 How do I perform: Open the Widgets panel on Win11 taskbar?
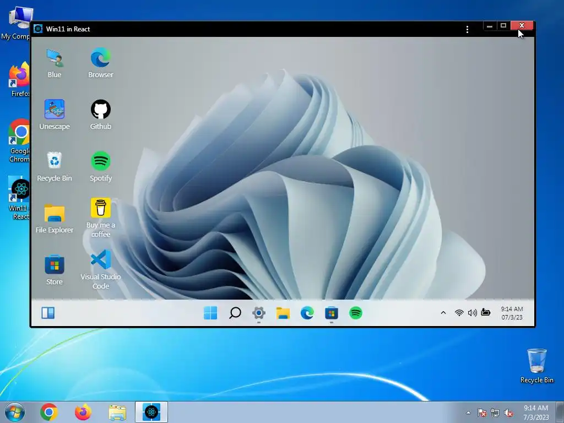[48, 313]
